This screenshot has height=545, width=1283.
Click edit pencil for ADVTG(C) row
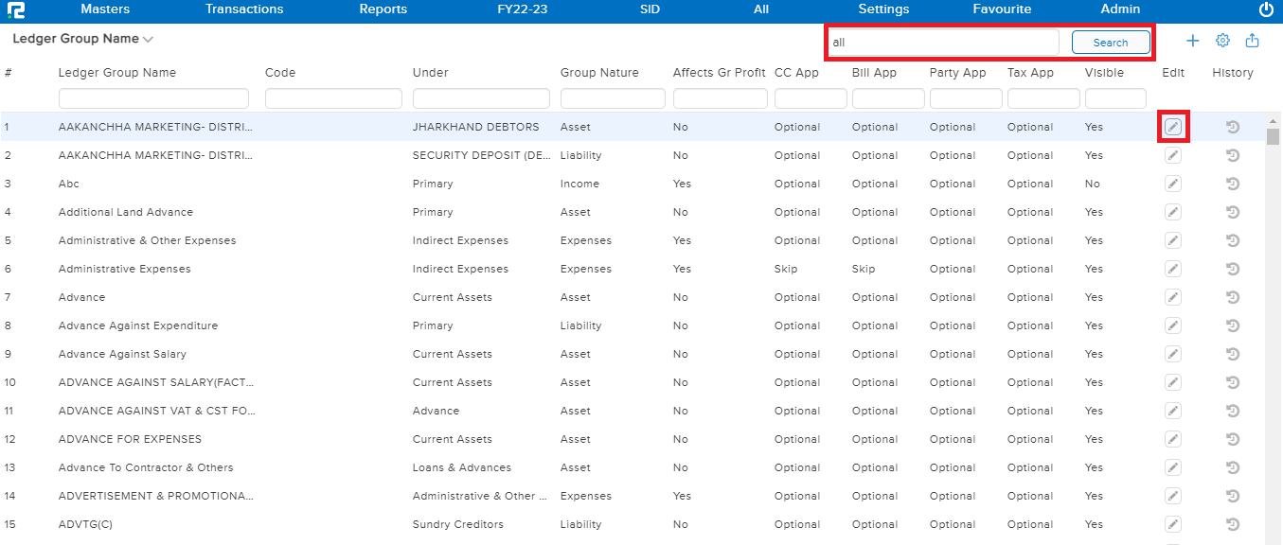pyautogui.click(x=1173, y=524)
